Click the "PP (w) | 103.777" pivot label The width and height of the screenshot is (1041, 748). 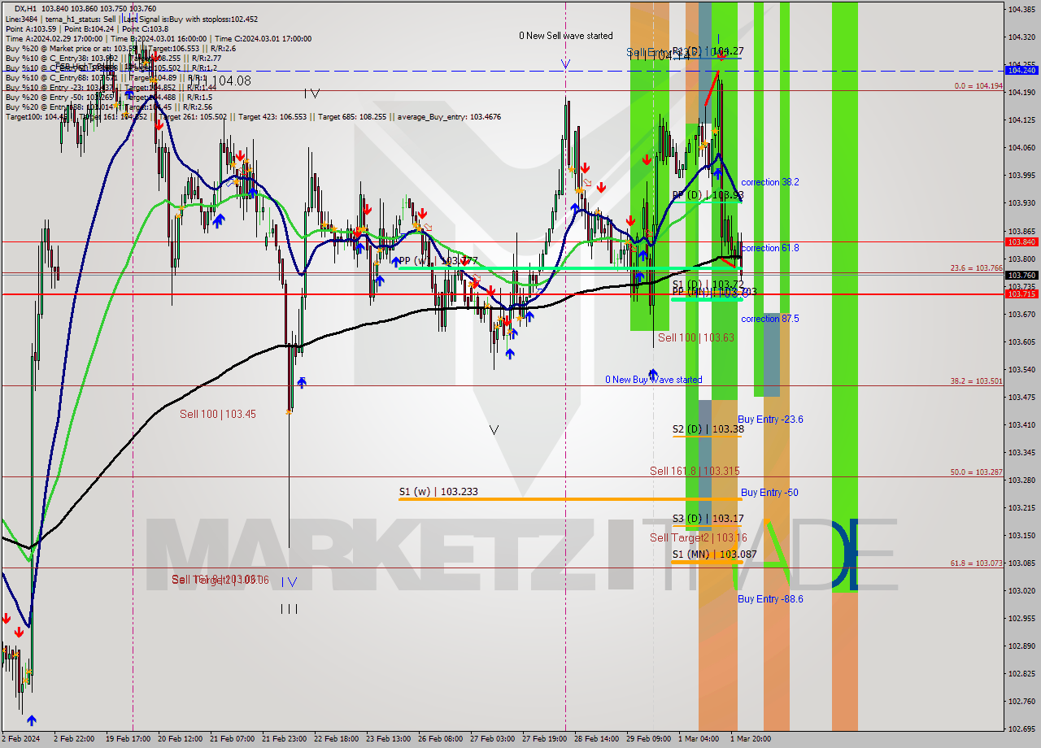click(438, 261)
